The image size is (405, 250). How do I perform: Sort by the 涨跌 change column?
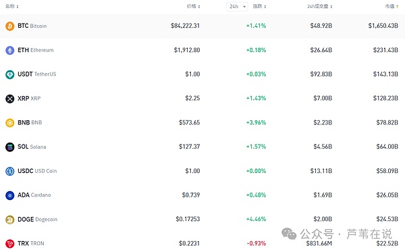coord(259,6)
